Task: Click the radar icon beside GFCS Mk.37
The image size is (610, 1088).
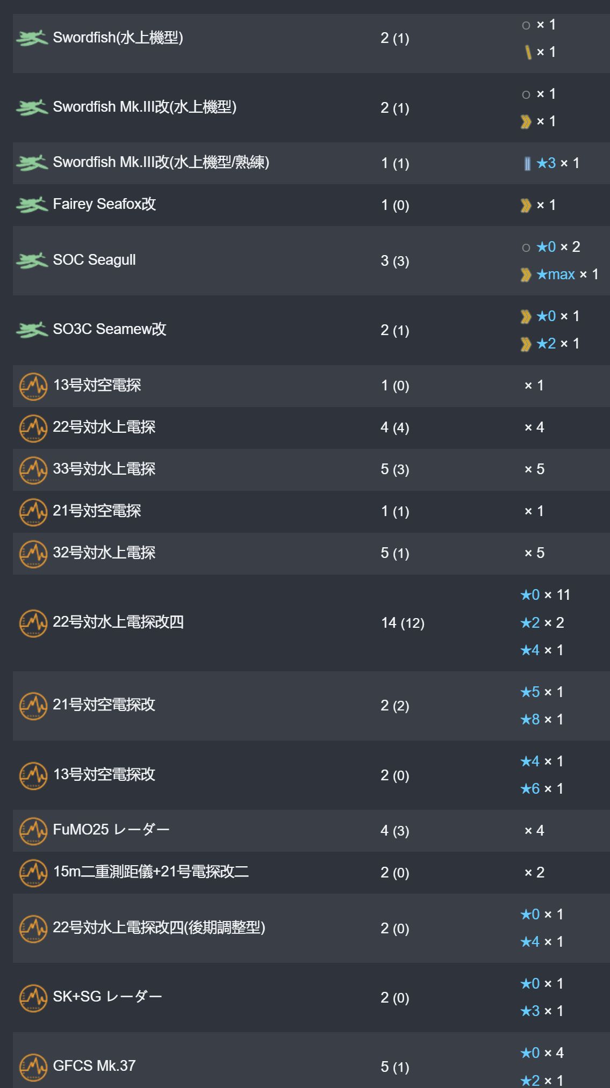Action: 33,1067
